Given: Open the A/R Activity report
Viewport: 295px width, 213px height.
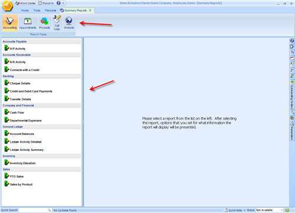Looking at the screenshot, I should point(15,62).
